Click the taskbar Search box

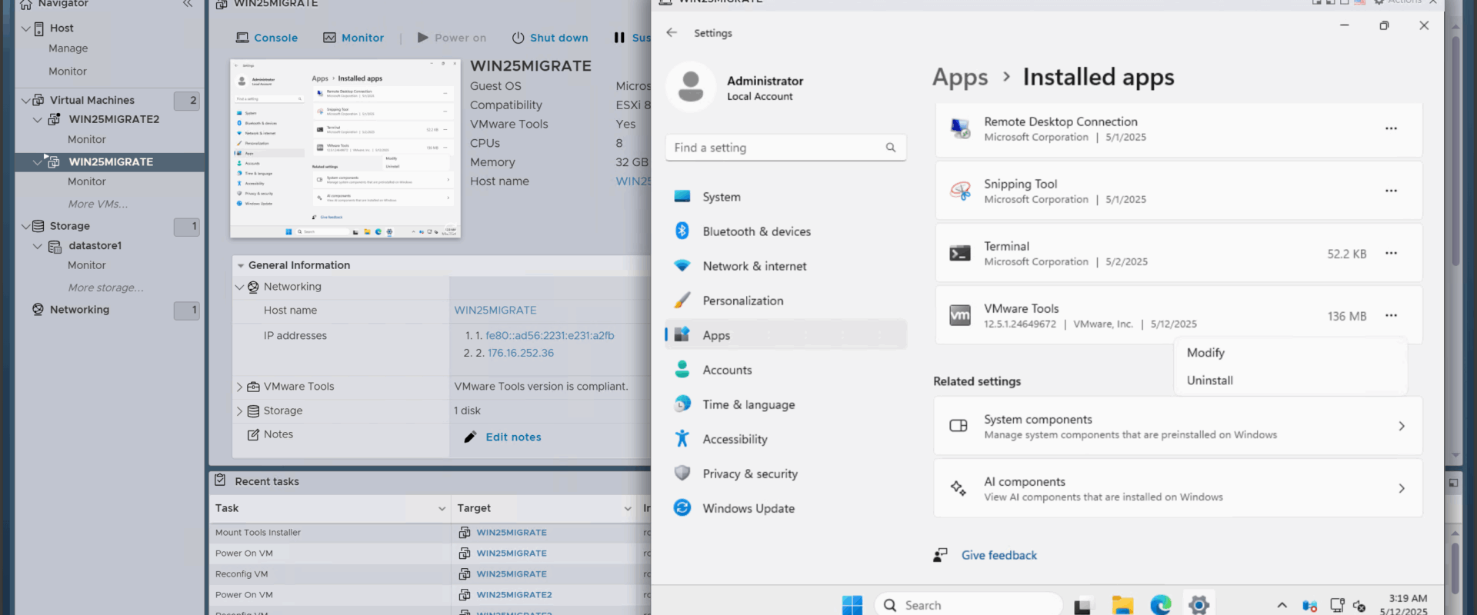pos(969,605)
